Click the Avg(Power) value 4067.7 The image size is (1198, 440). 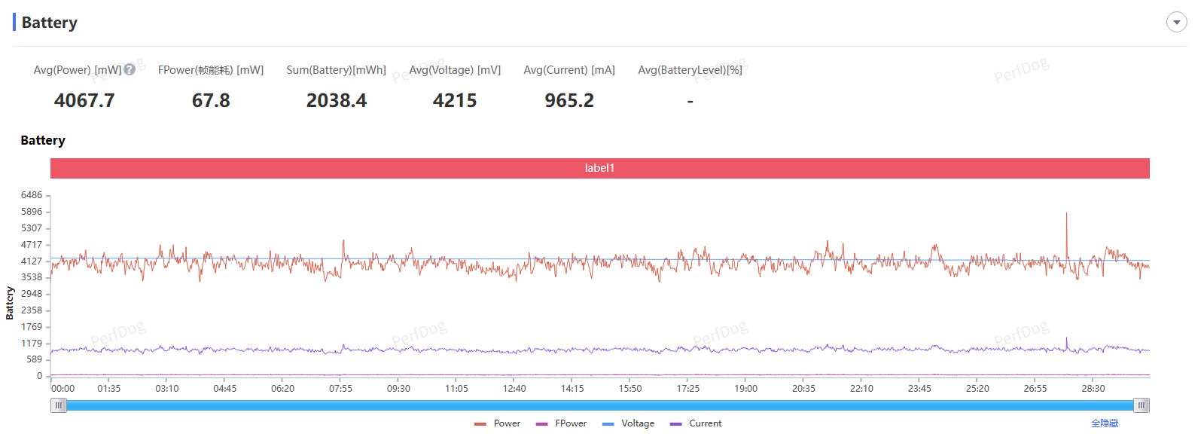pos(84,100)
